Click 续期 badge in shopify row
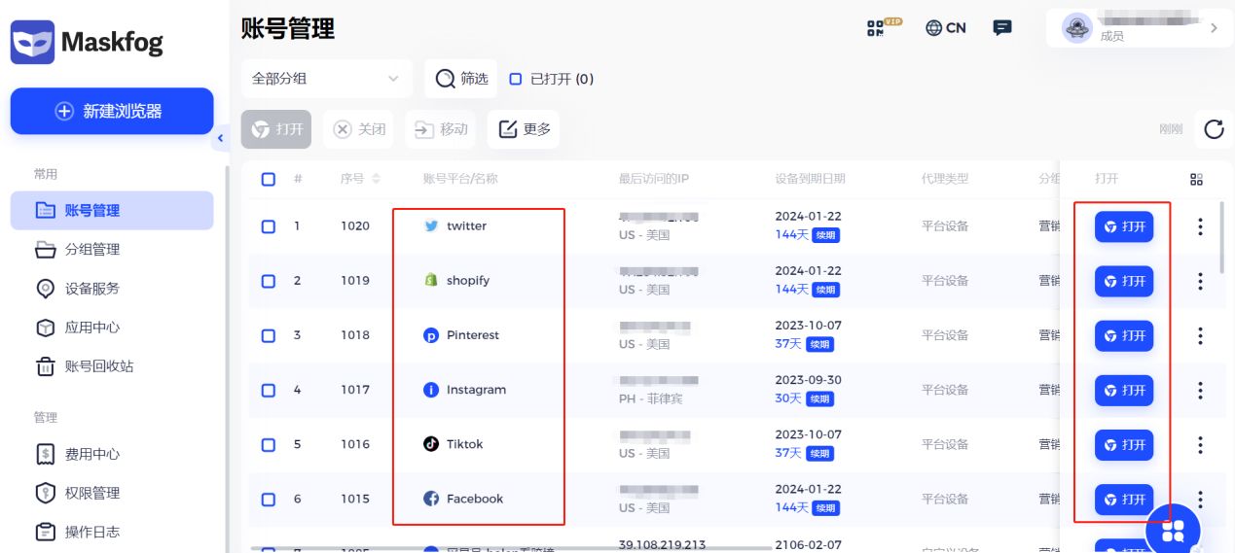The width and height of the screenshot is (1235, 553). [825, 290]
